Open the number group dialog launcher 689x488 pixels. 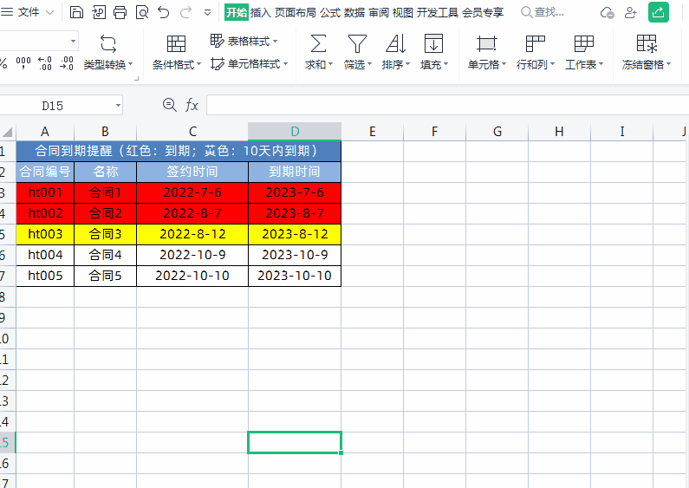[137, 79]
